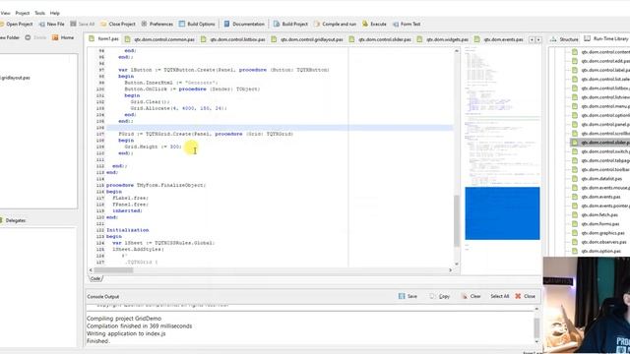Open the View menu
Screen dimensions: 630x354
pos(5,13)
